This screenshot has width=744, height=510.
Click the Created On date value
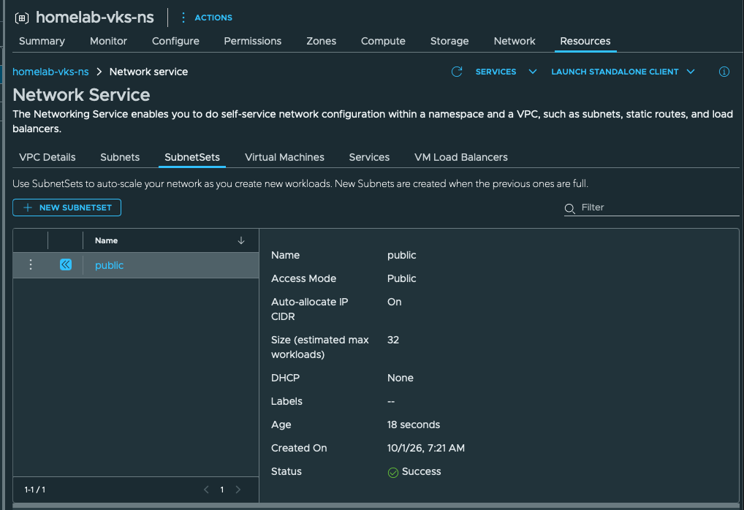click(425, 448)
